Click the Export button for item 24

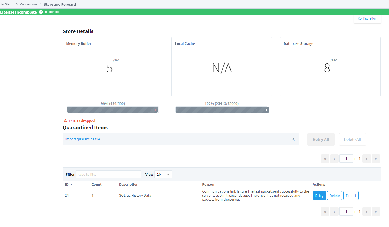tap(351, 196)
